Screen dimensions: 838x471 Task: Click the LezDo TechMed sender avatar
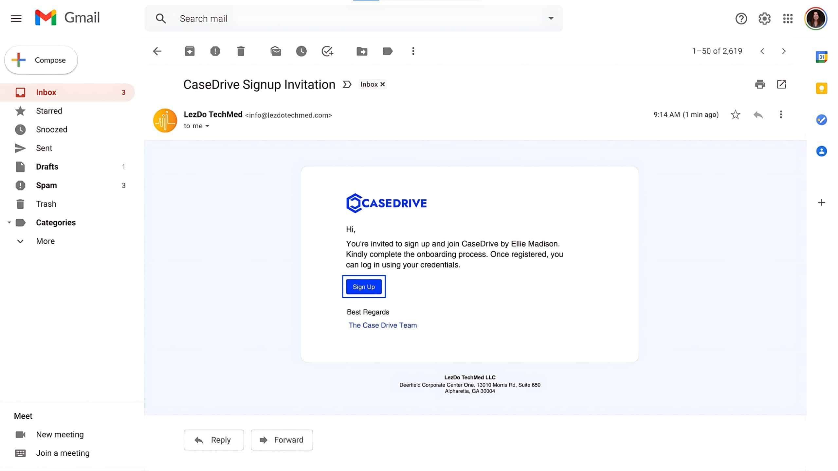click(x=165, y=120)
